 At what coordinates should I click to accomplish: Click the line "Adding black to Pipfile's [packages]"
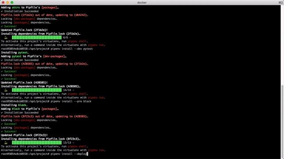click(x=30, y=109)
